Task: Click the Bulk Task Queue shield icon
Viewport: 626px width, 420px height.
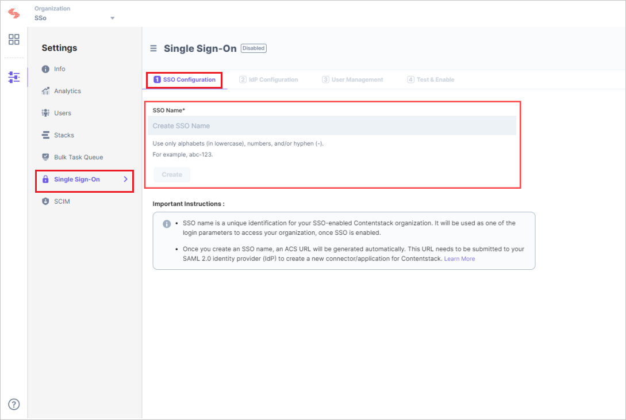Action: 46,156
